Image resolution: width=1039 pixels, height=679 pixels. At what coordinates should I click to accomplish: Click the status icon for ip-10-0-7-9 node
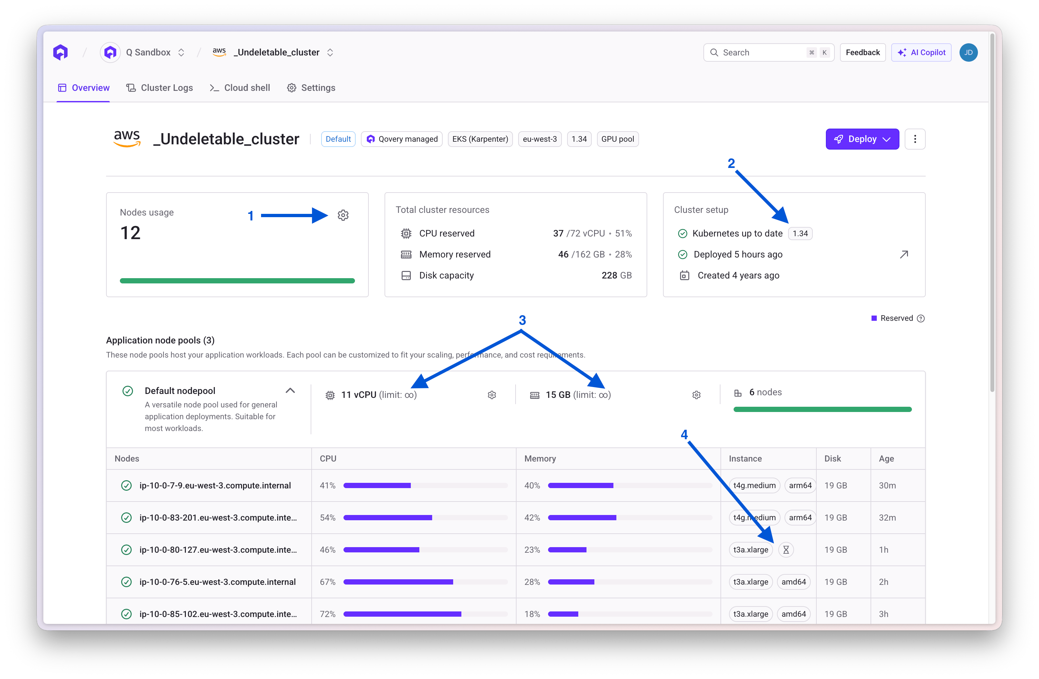coord(126,485)
